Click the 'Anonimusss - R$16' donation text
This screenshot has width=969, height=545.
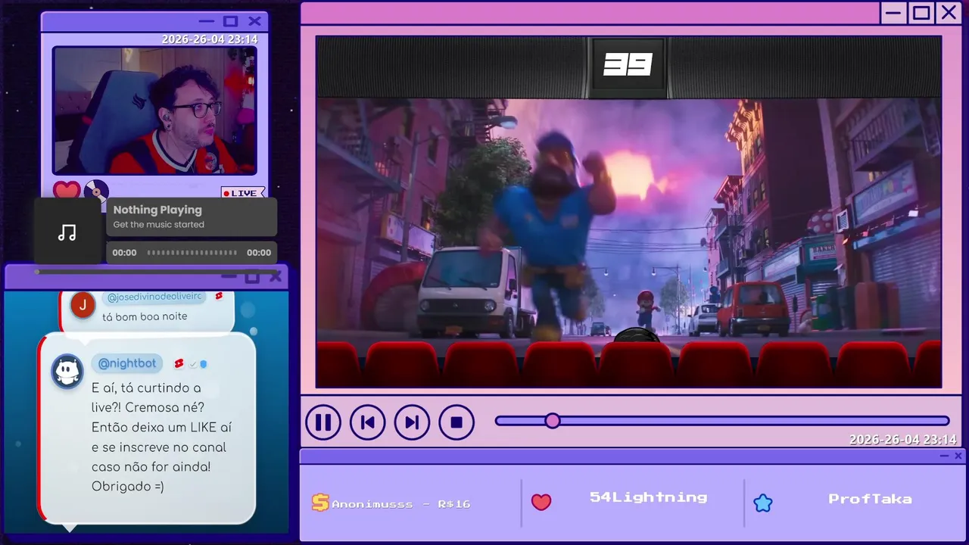pyautogui.click(x=400, y=504)
